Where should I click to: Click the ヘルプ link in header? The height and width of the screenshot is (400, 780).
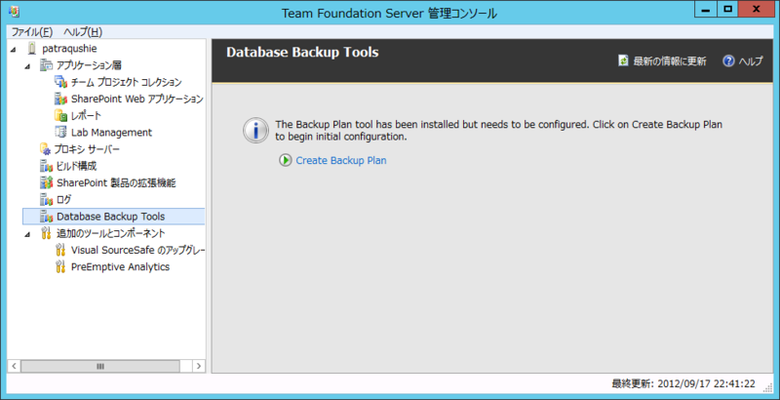(x=750, y=61)
